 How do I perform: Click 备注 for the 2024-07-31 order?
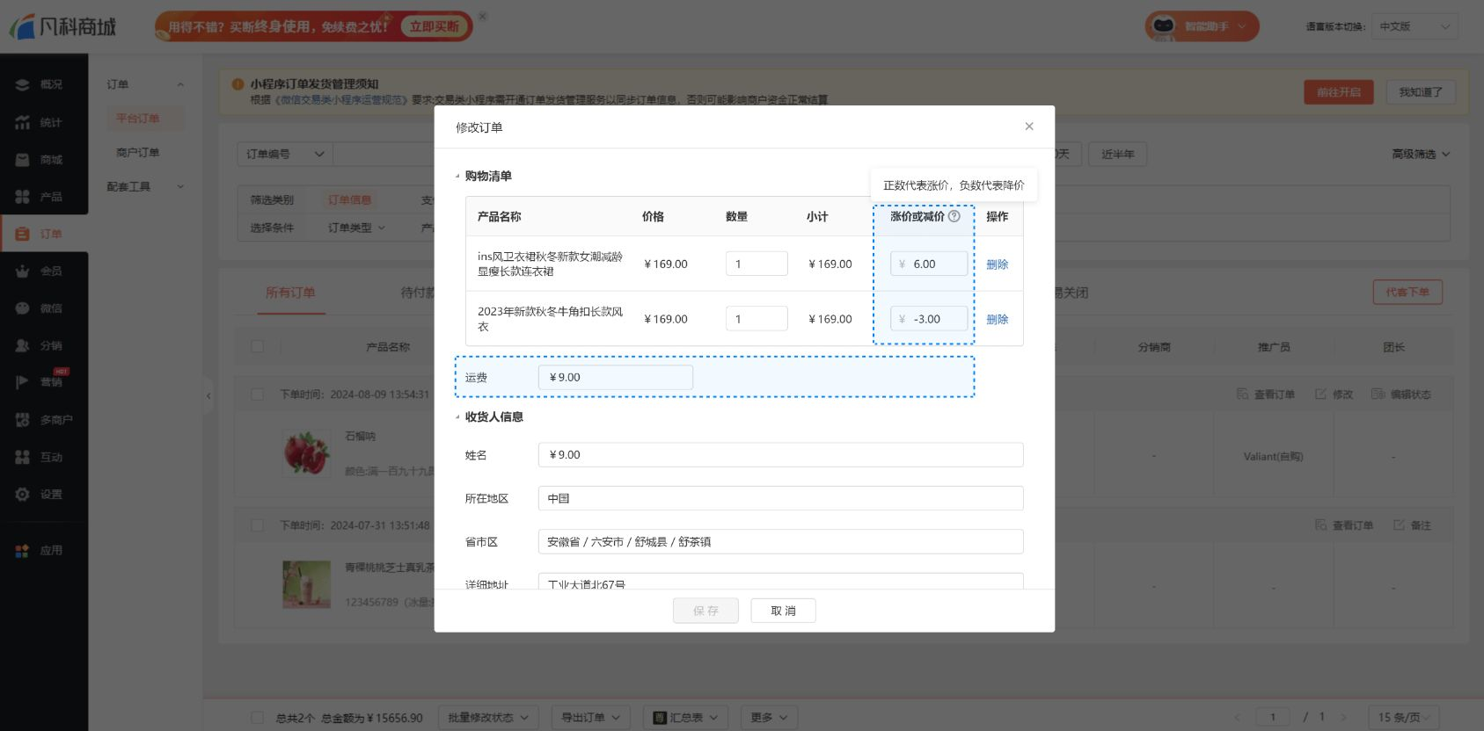(1413, 525)
